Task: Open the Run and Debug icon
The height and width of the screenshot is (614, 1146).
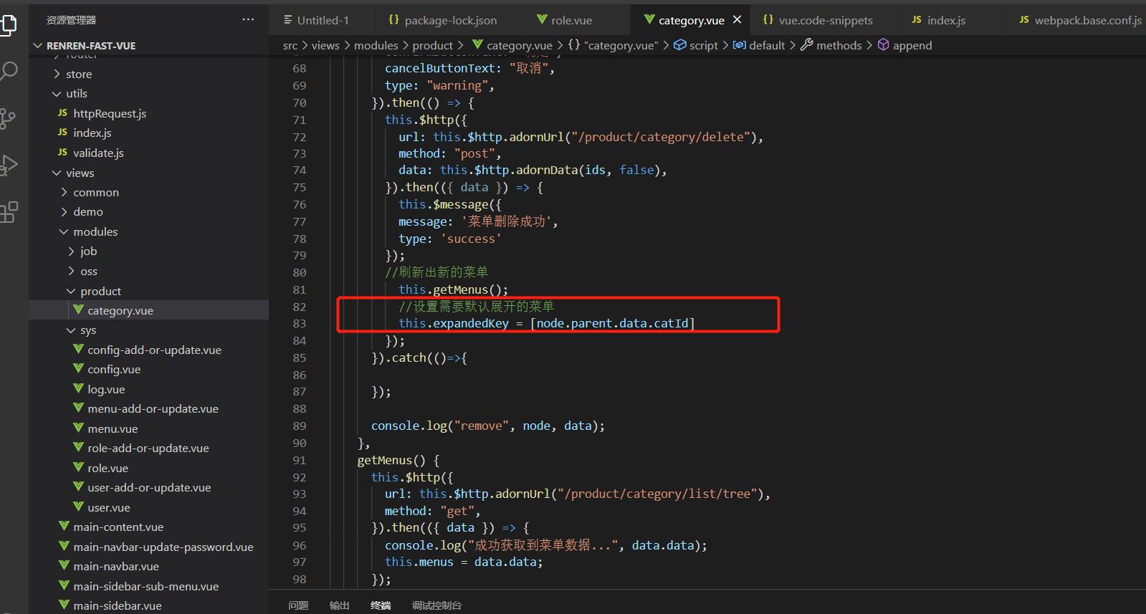Action: 9,165
